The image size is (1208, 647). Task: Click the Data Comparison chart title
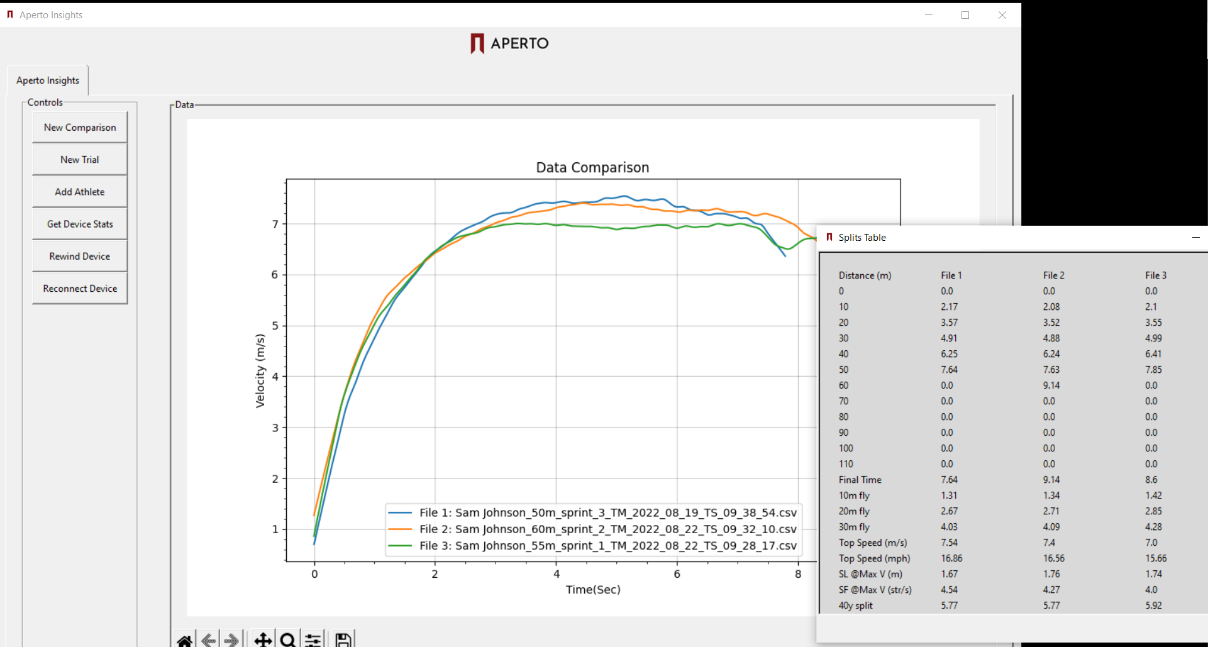pos(592,167)
